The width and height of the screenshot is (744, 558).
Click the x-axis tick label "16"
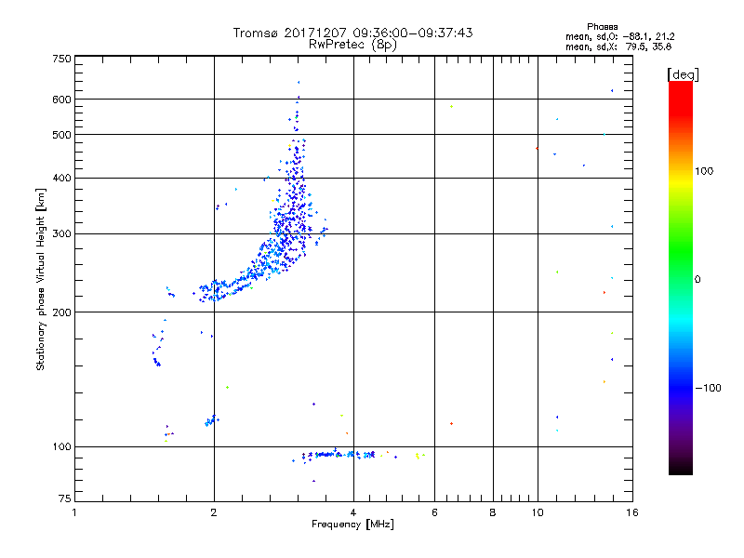(x=632, y=512)
